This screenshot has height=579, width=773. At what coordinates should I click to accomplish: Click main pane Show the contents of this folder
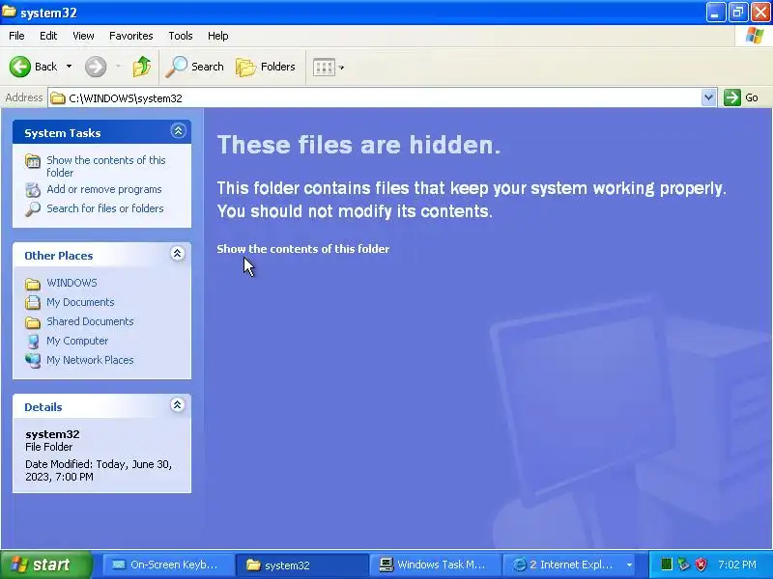(303, 249)
